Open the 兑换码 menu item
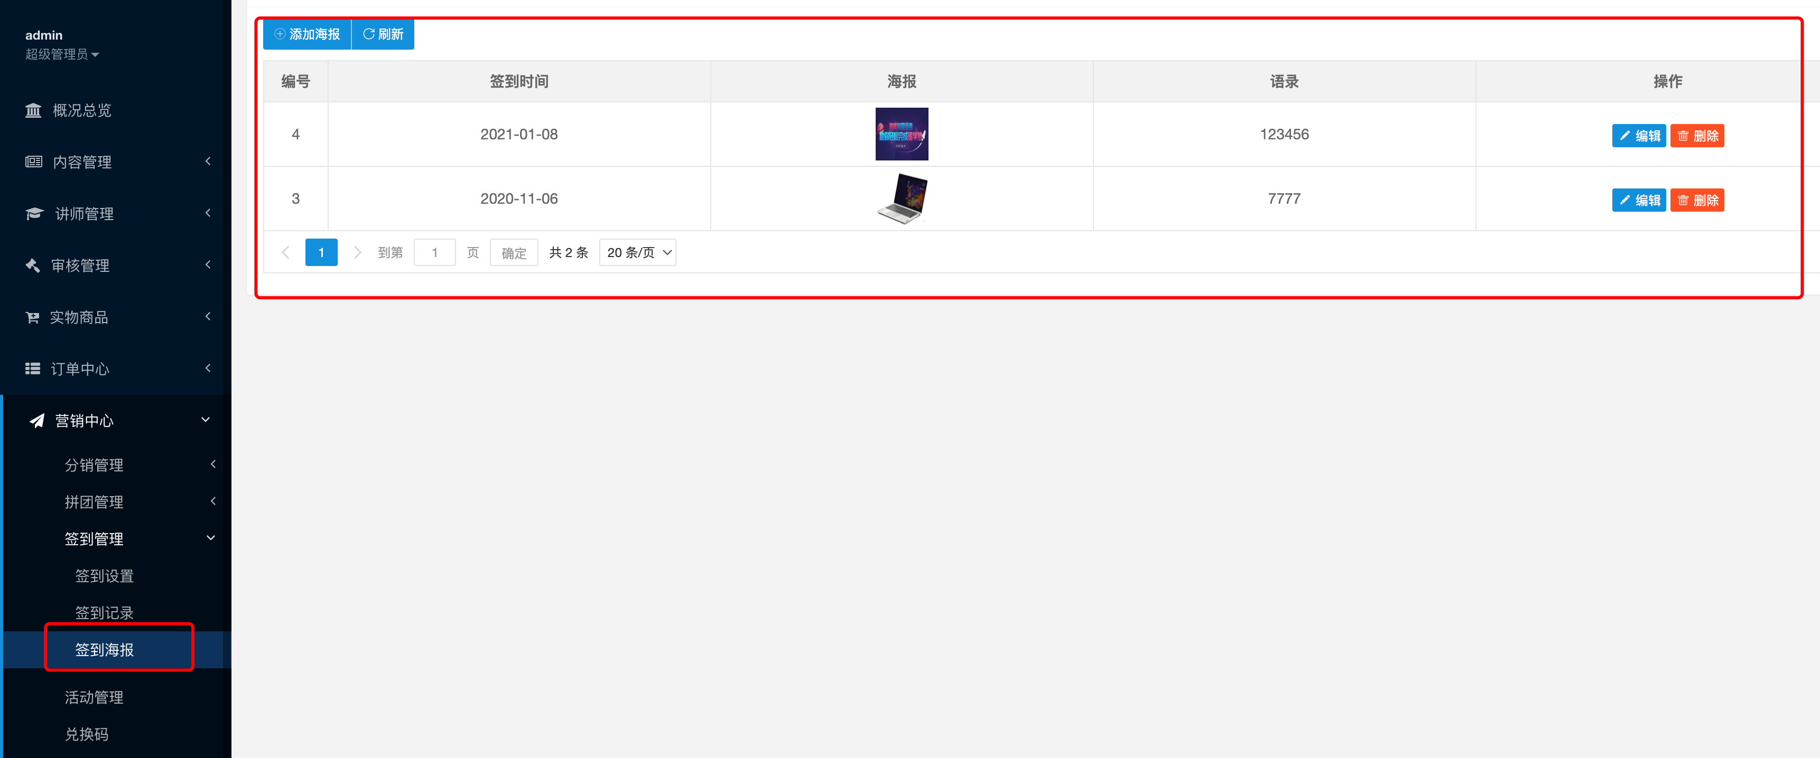Image resolution: width=1820 pixels, height=758 pixels. point(87,734)
